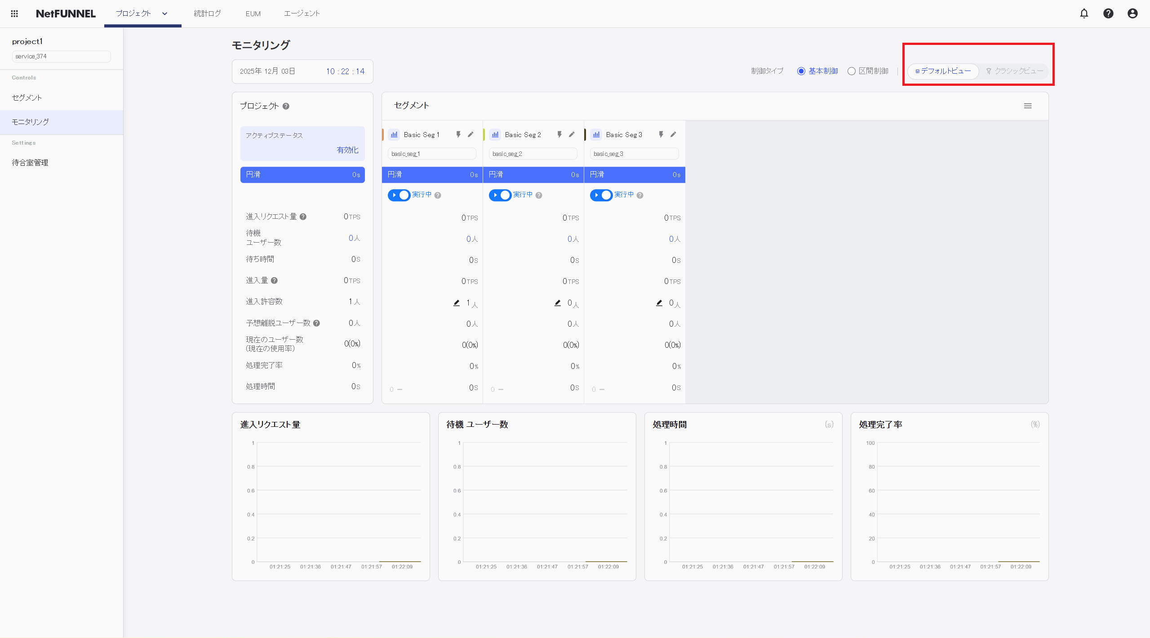
Task: Click the help question-mark icon in top bar
Action: [x=1108, y=13]
